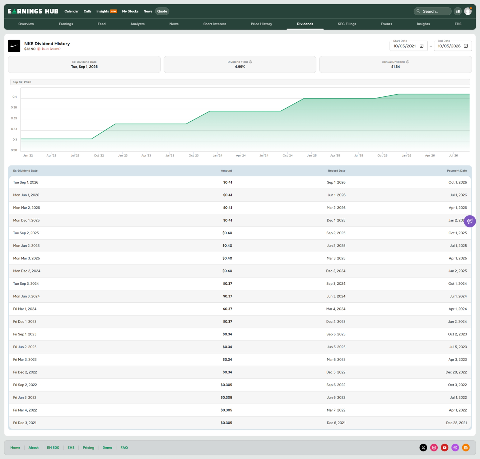The width and height of the screenshot is (480, 459).
Task: Click the Demo footer link
Action: click(107, 448)
